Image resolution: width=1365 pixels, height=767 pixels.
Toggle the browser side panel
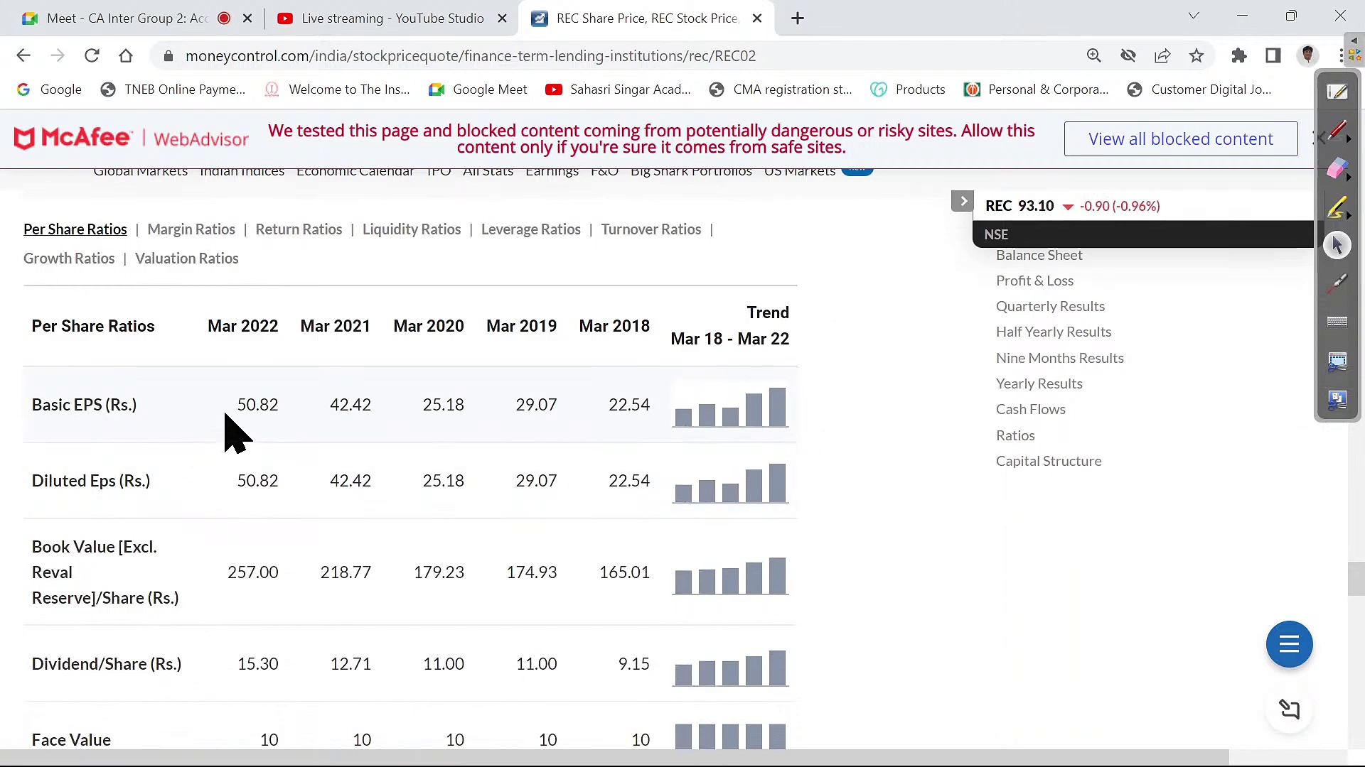click(1273, 56)
